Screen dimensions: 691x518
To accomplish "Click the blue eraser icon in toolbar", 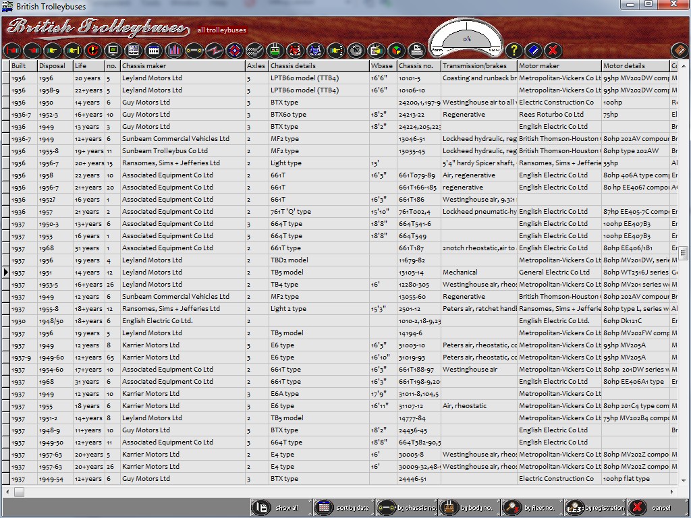I will coord(533,50).
